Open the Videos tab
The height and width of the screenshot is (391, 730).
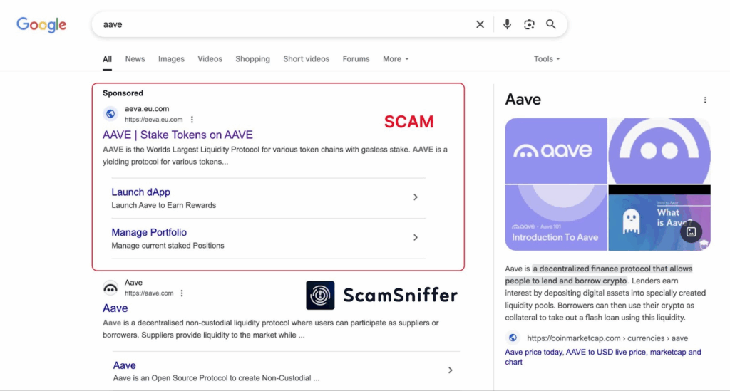pos(210,59)
